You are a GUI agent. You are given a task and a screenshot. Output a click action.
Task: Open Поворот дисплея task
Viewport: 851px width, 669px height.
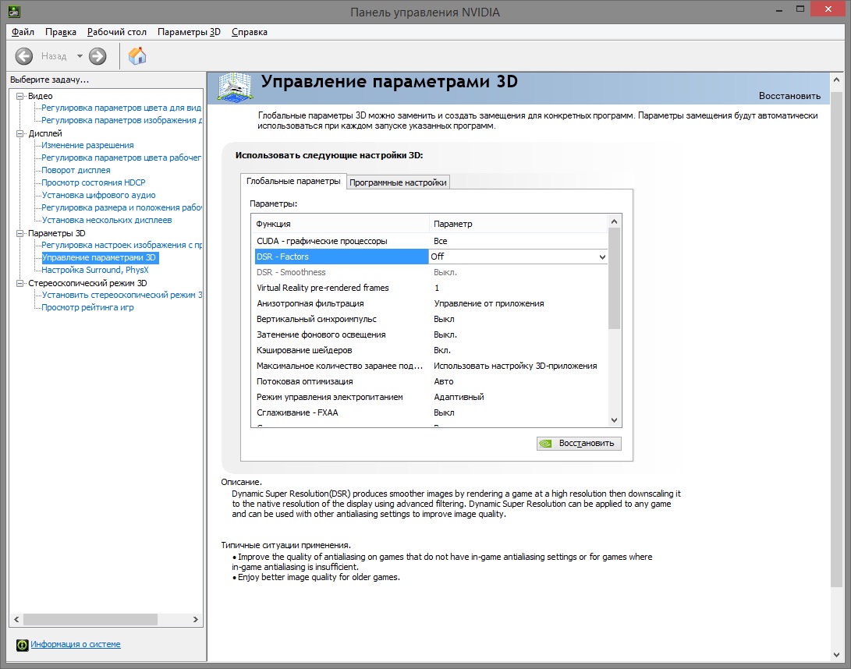[x=76, y=171]
